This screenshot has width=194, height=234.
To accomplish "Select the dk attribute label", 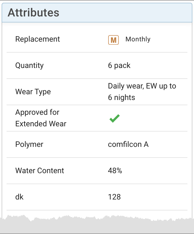I will pos(19,197).
